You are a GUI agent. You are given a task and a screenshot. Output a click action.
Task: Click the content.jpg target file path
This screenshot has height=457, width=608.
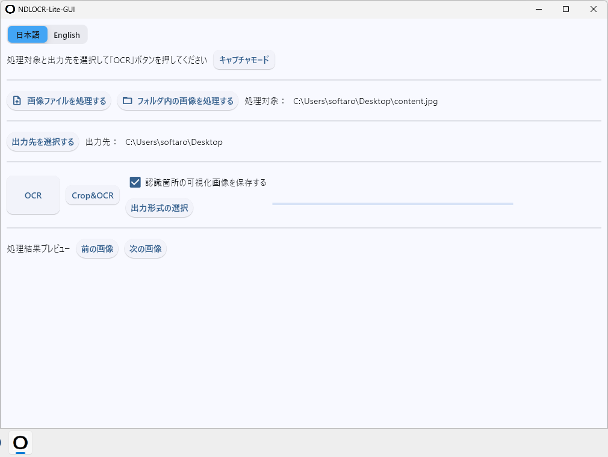(365, 101)
